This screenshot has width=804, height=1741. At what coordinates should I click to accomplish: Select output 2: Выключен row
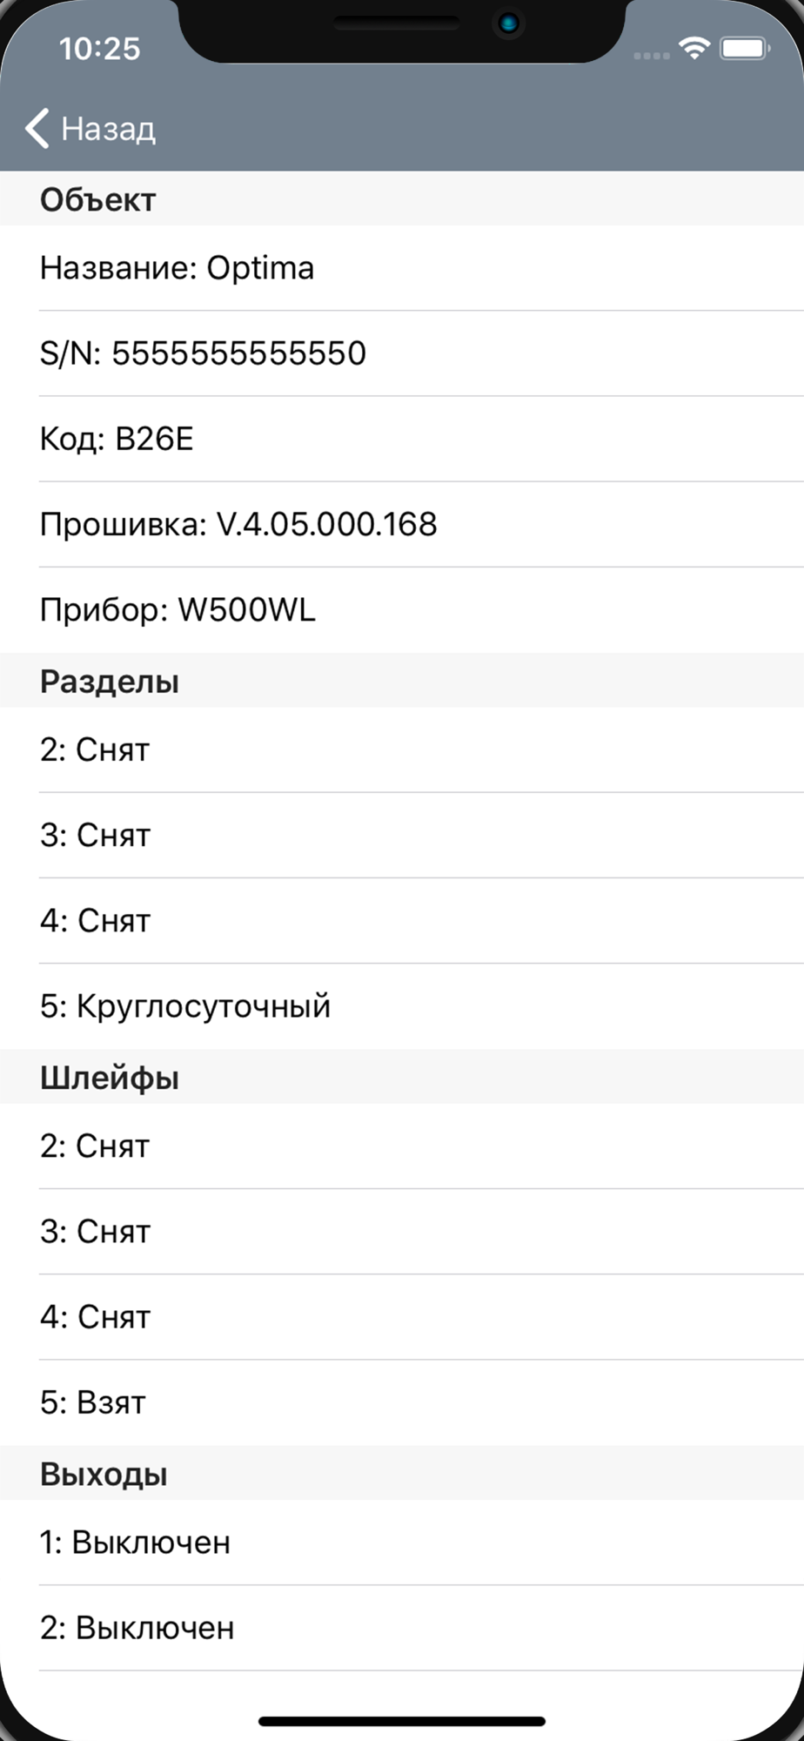coord(402,1628)
